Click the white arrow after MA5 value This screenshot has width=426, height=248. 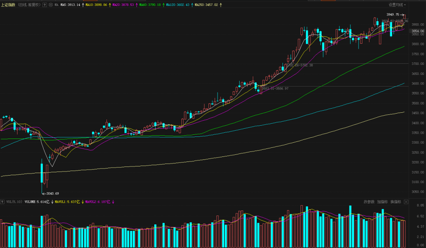[83, 5]
